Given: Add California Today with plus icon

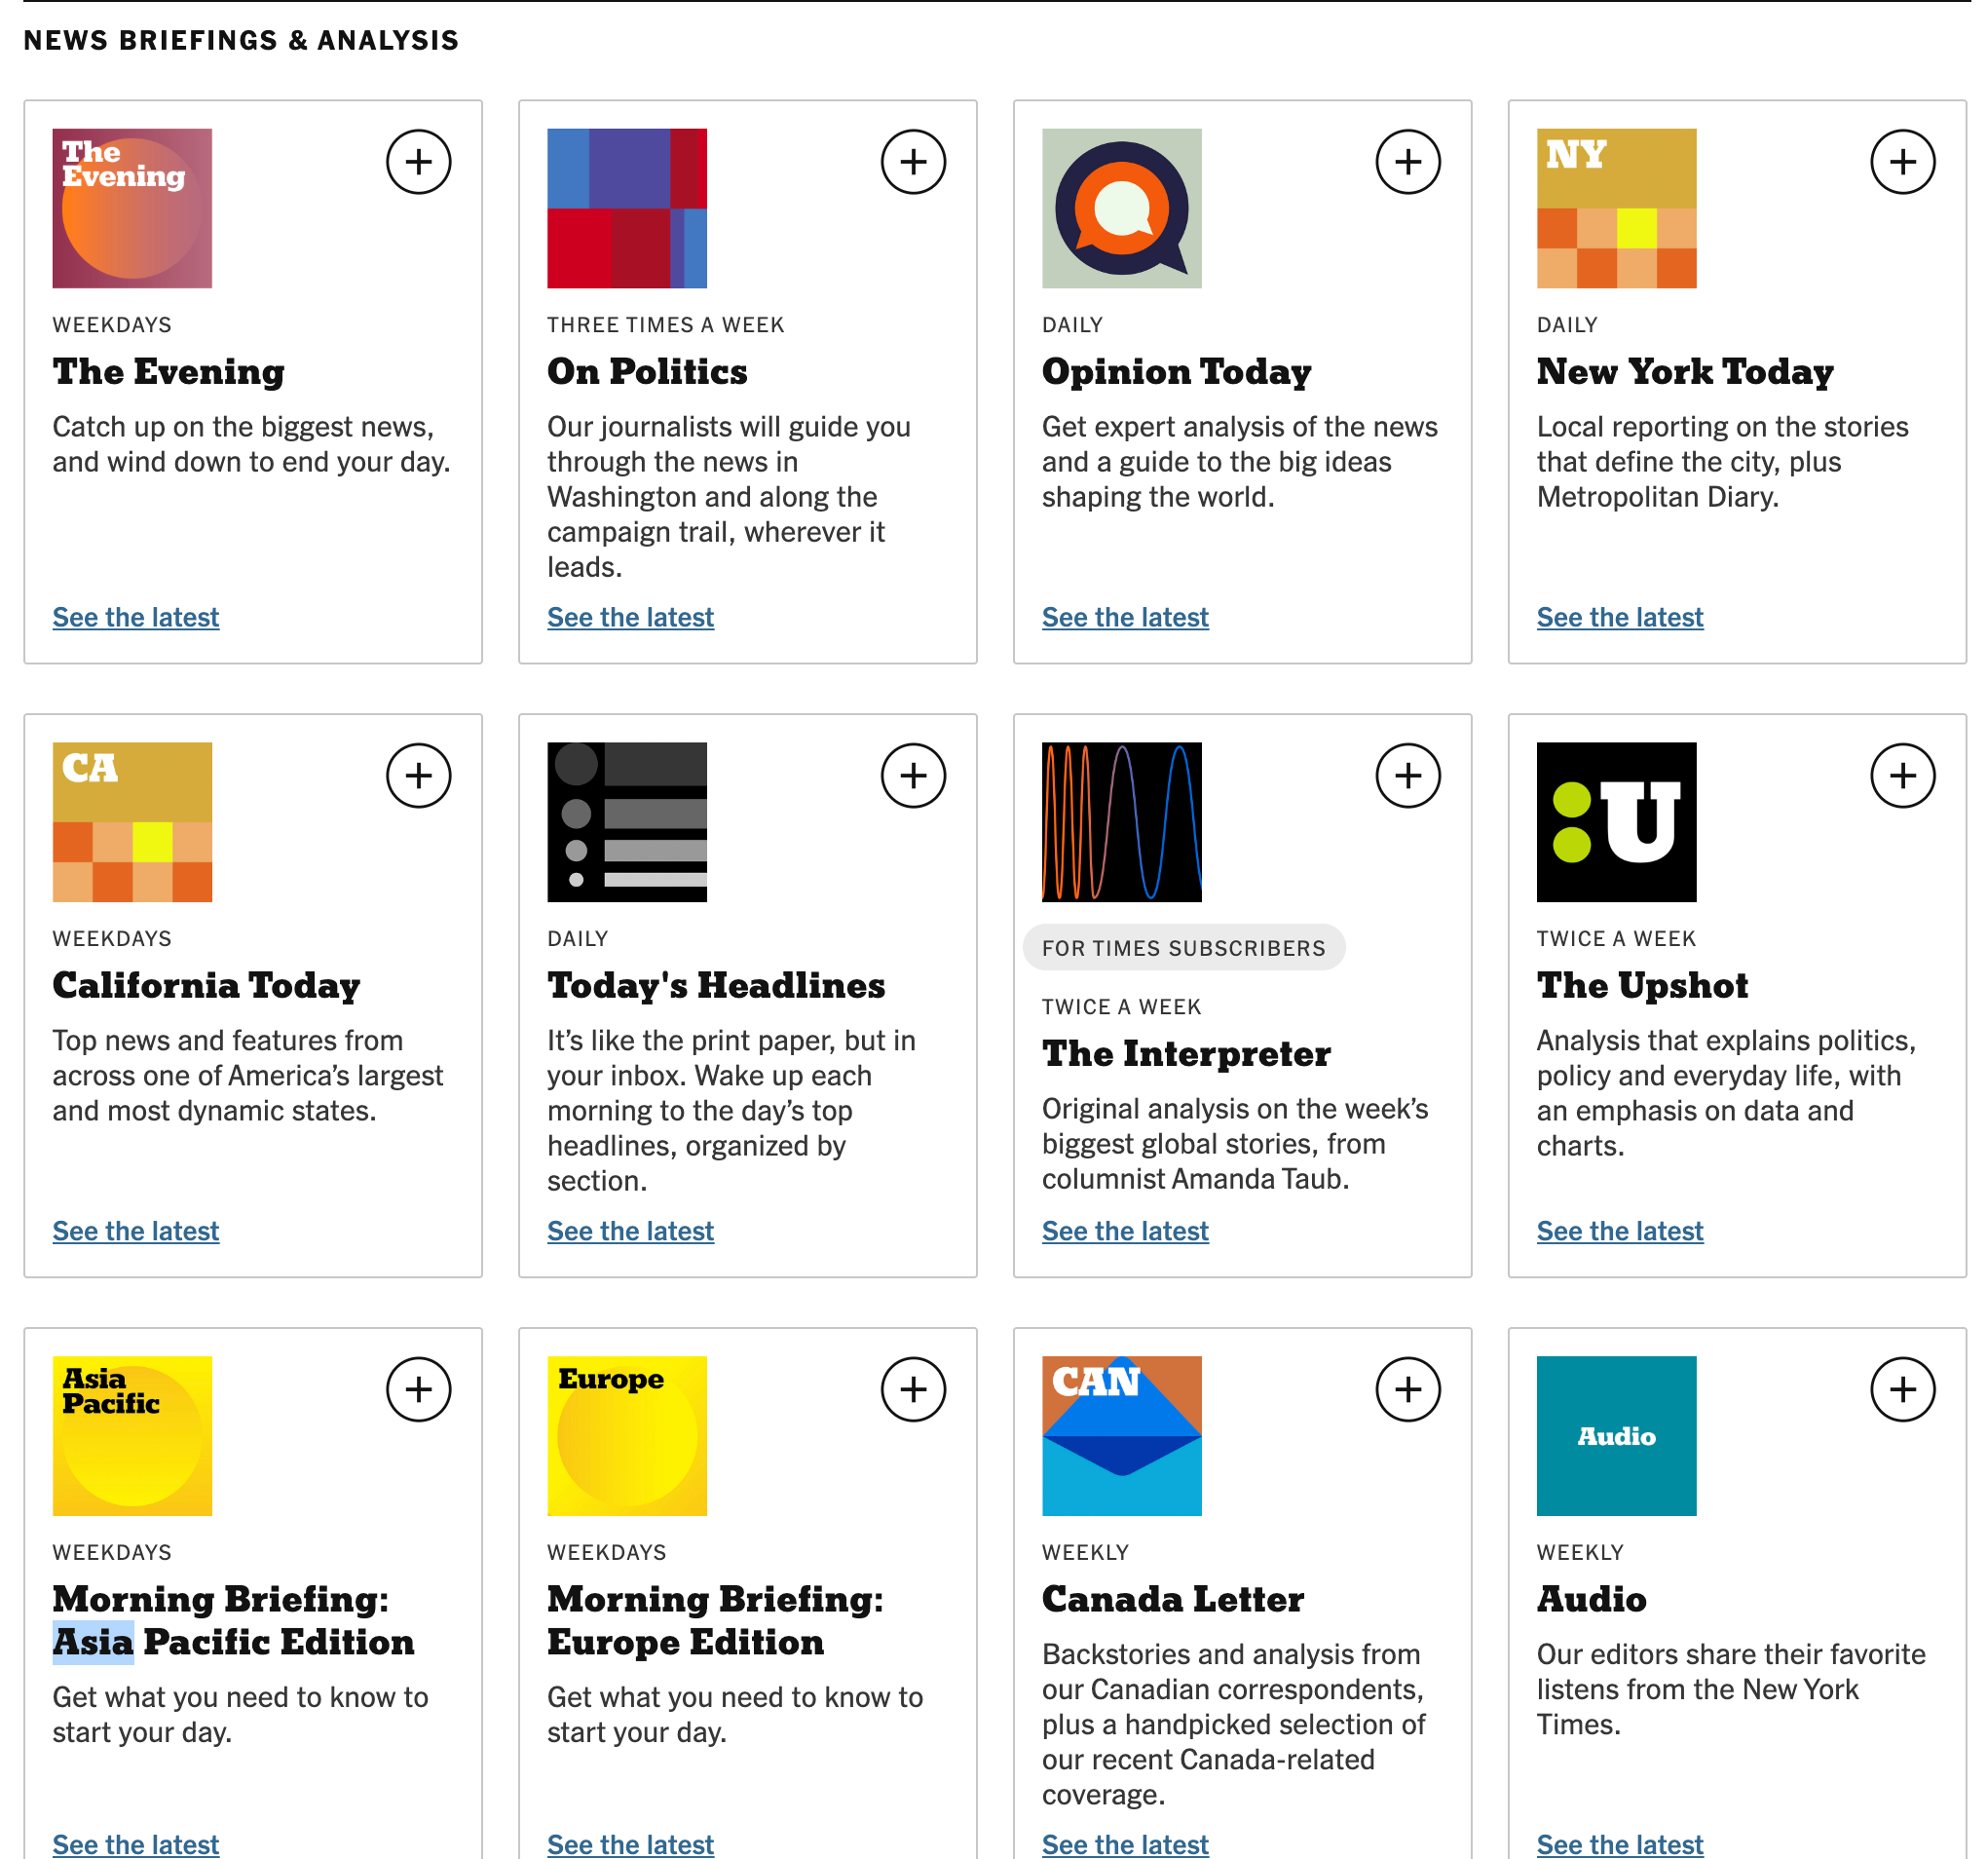Looking at the screenshot, I should 419,776.
